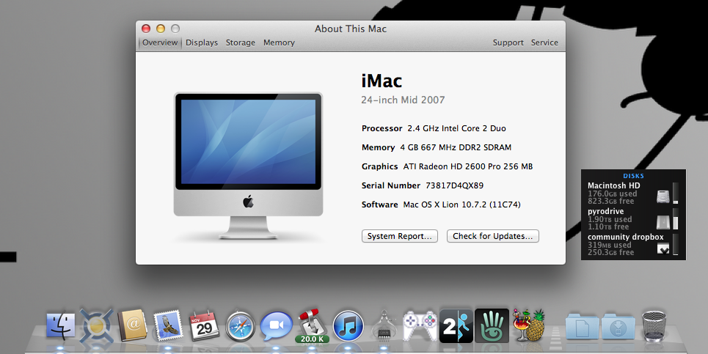This screenshot has width=708, height=354.
Task: Click the 2.4 GHz Intel Core 2 Duo text
Action: [x=456, y=128]
